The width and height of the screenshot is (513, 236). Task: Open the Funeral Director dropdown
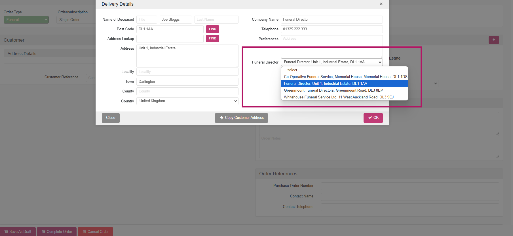[332, 62]
